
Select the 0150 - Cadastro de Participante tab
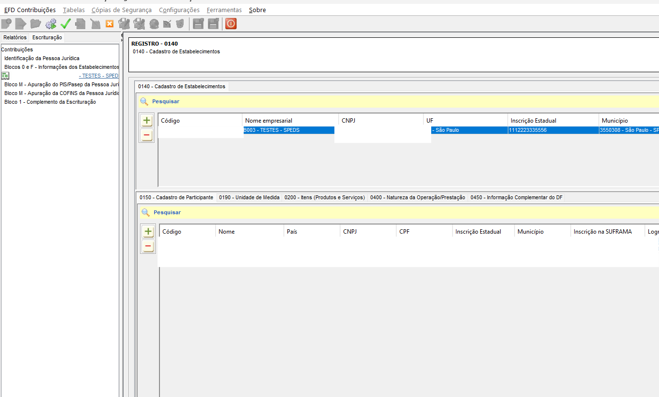(x=176, y=197)
